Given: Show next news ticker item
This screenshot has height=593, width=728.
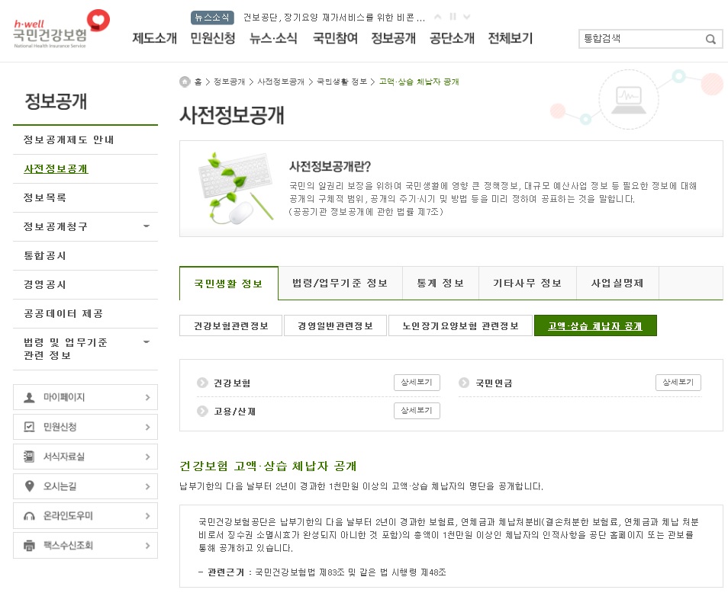Looking at the screenshot, I should 467,18.
